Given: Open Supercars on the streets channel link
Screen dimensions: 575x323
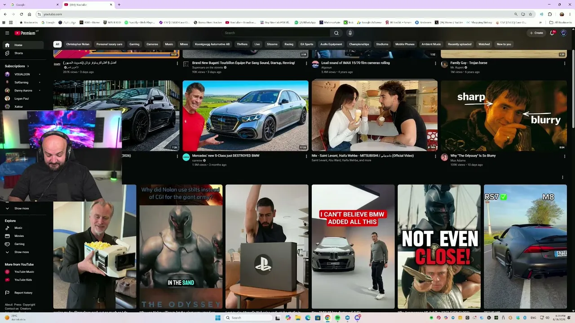Looking at the screenshot, I should (x=208, y=67).
